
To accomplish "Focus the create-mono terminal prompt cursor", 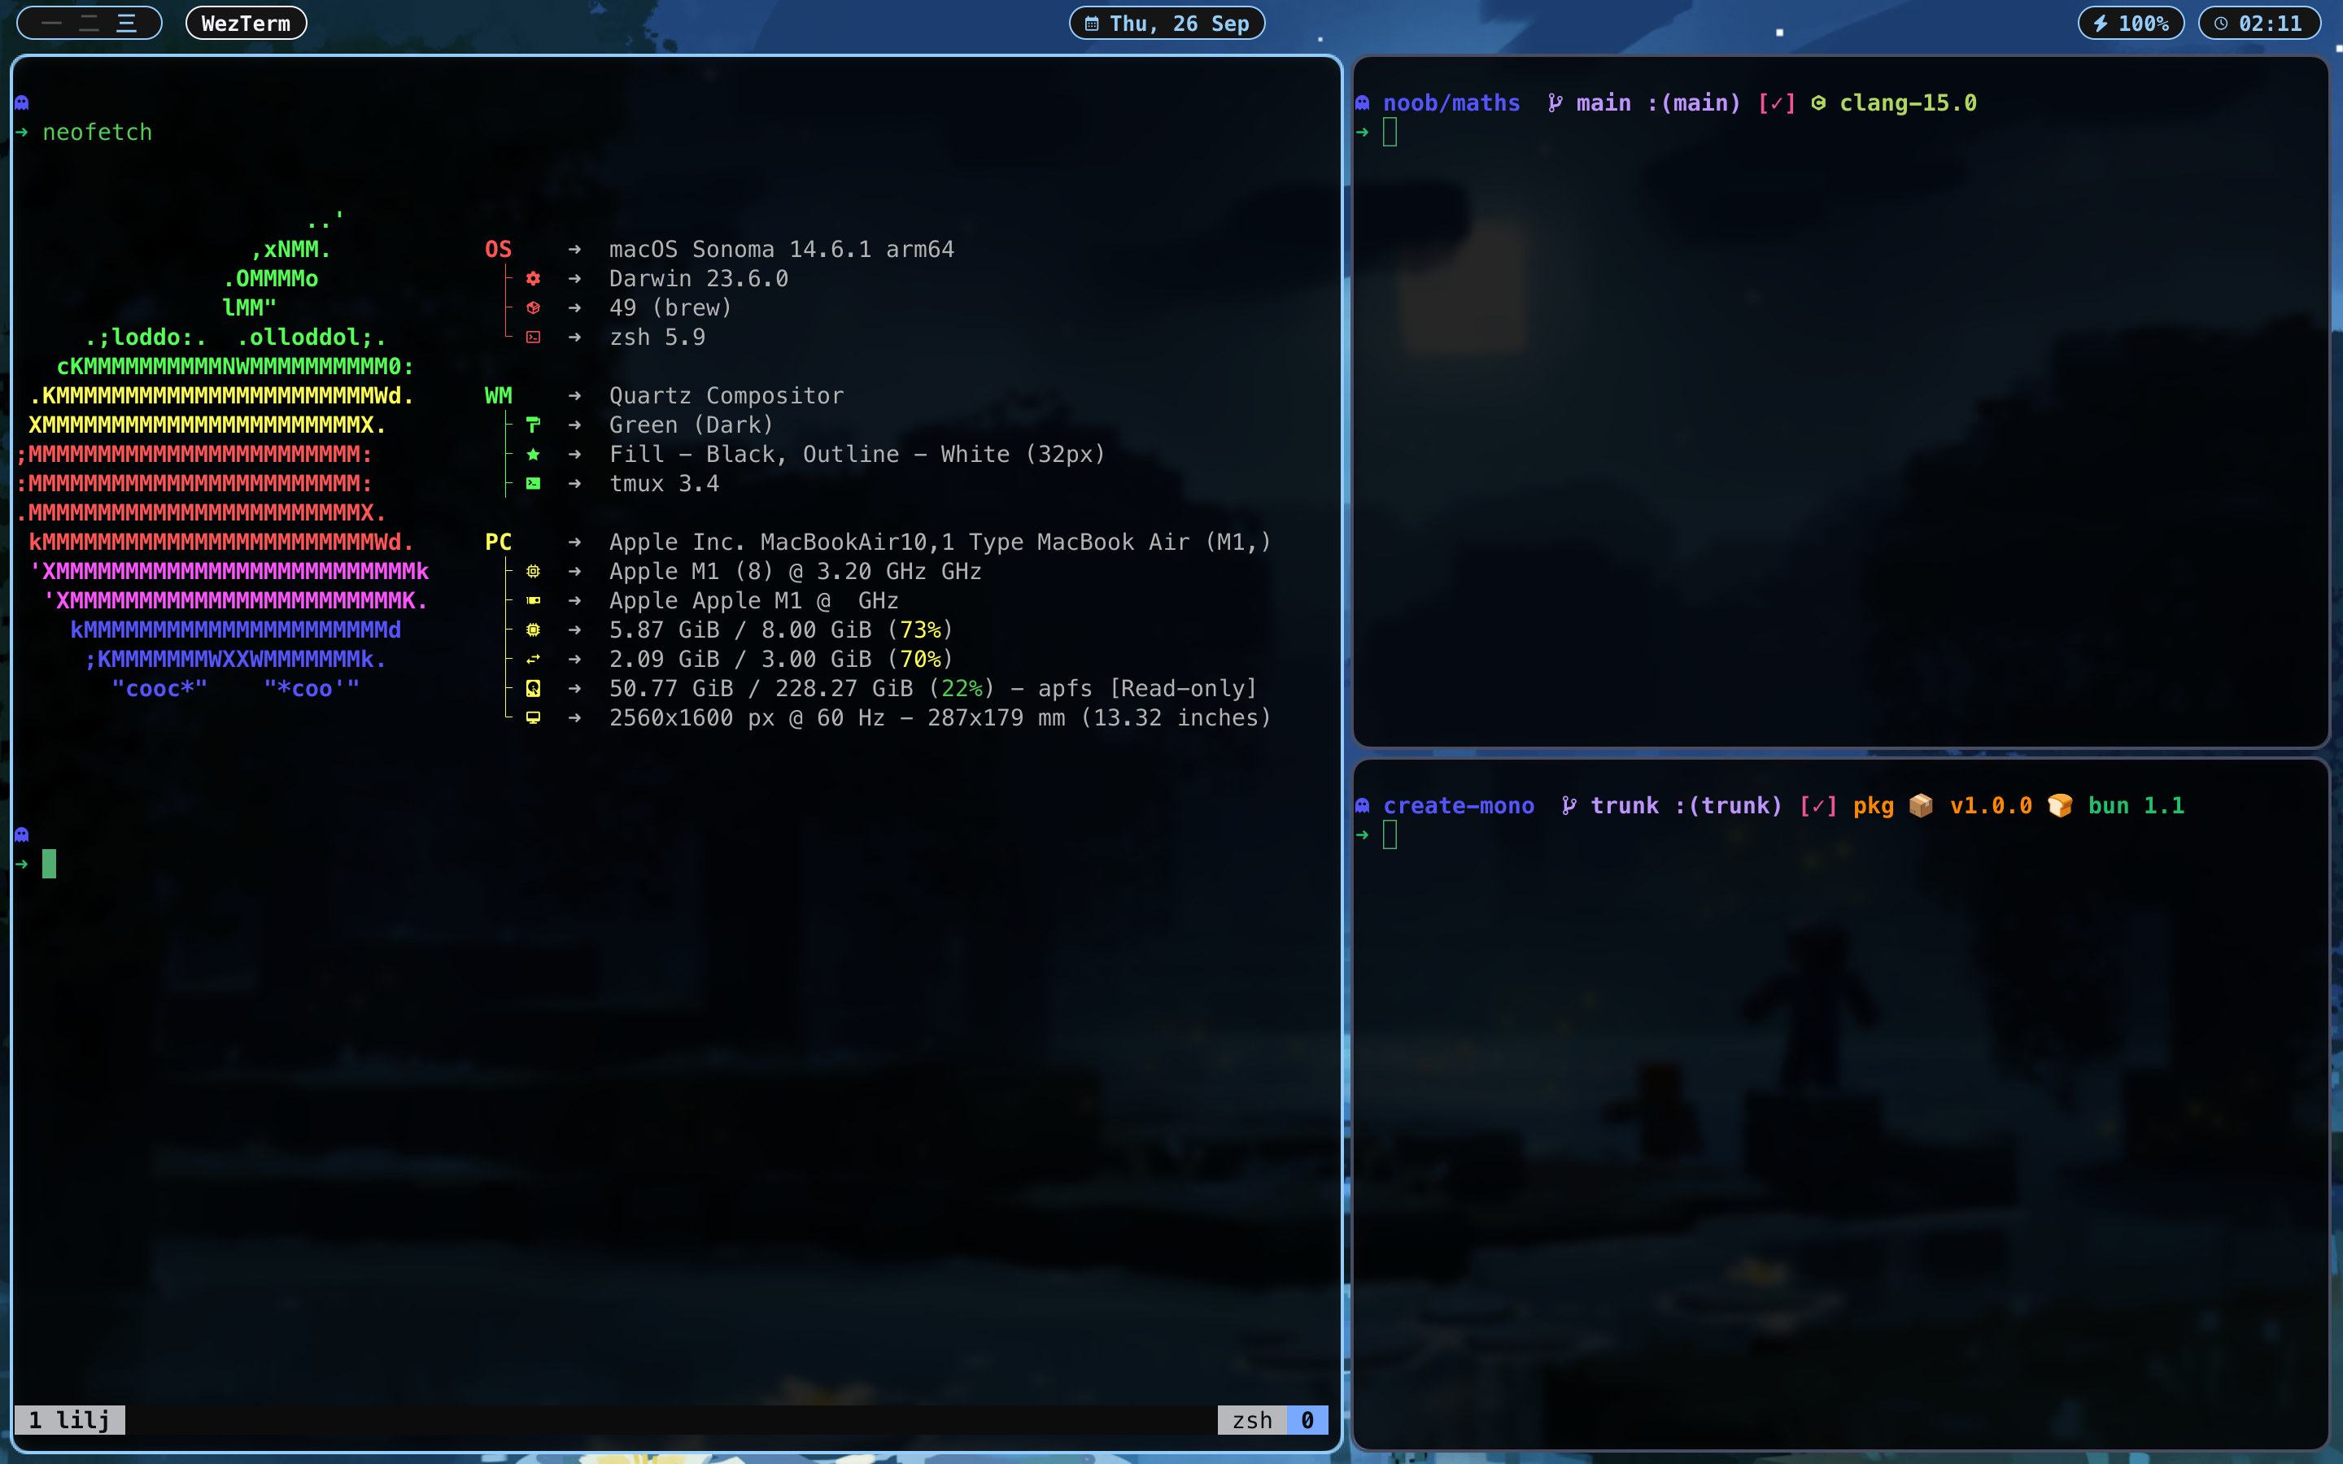I will pyautogui.click(x=1390, y=834).
